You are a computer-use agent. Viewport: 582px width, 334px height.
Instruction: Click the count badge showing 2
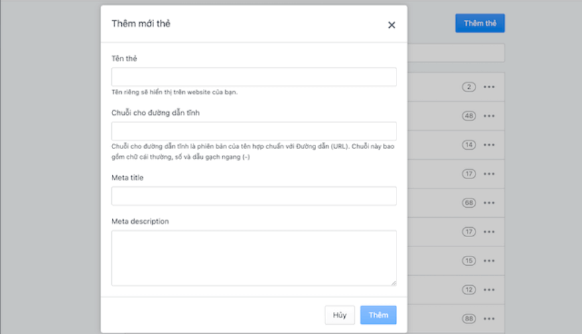[469, 87]
